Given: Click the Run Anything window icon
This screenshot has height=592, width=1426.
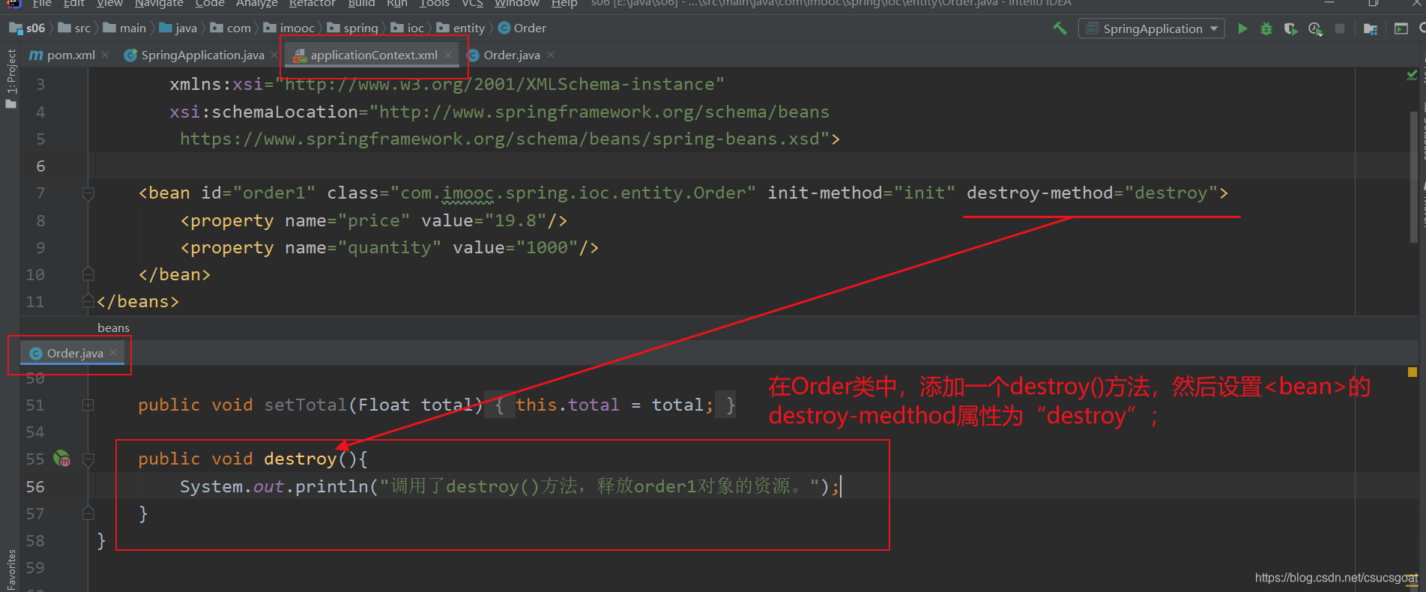Looking at the screenshot, I should tap(1401, 28).
